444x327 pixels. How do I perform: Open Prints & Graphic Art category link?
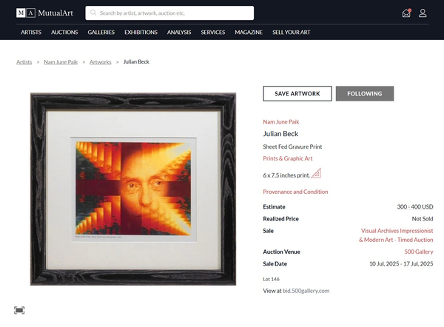pos(288,158)
